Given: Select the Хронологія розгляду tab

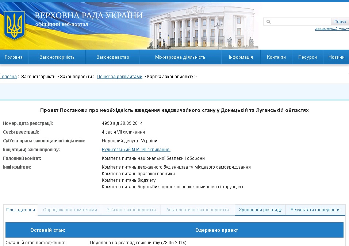Looking at the screenshot, I should pyautogui.click(x=260, y=210).
